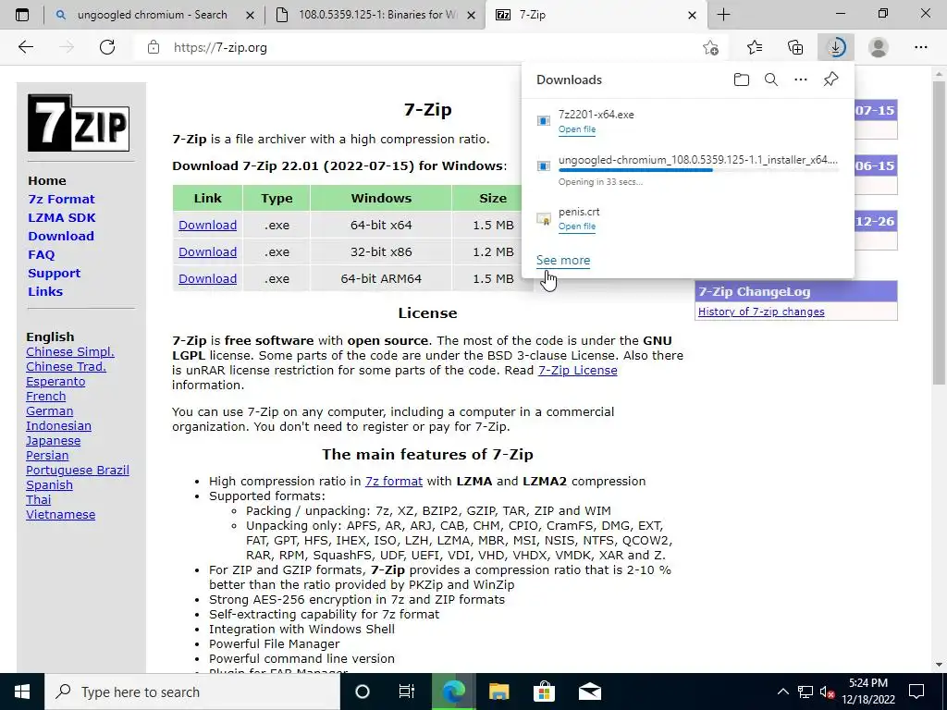Click the Microsoft Edge taskbar icon

pyautogui.click(x=453, y=692)
